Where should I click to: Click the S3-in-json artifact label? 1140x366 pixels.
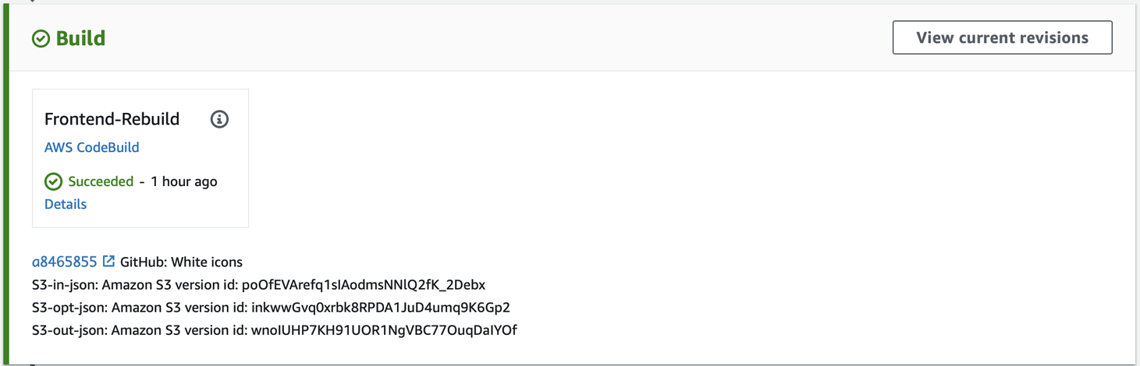point(64,285)
